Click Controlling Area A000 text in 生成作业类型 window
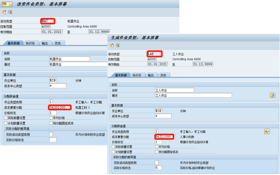Viewport: 280px width, 175px height. pos(186,59)
